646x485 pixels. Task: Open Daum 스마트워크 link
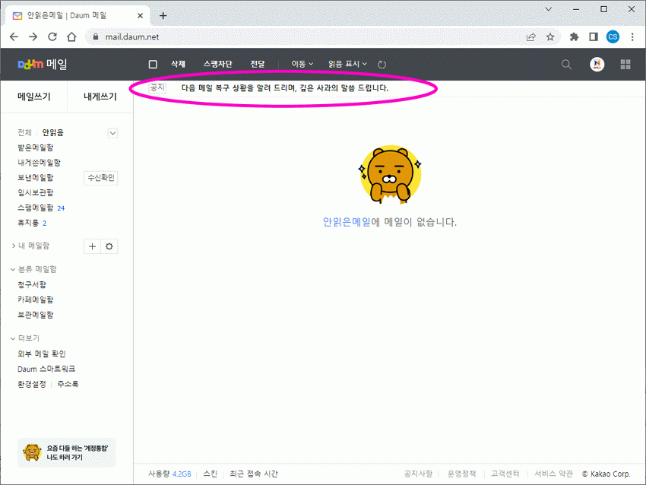(46, 369)
